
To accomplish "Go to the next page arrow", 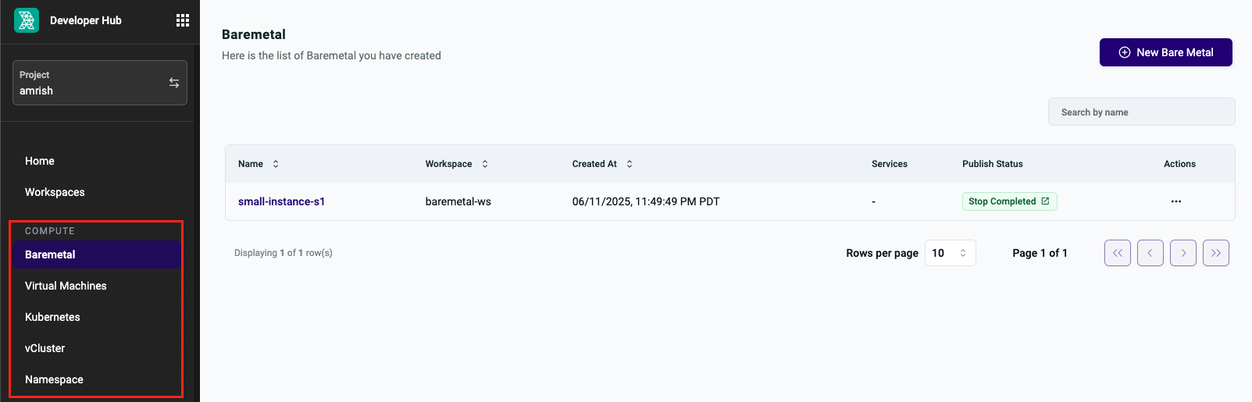I will pyautogui.click(x=1183, y=253).
